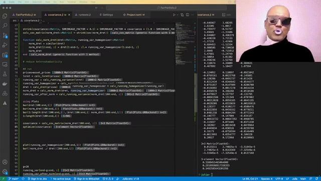Open the main branch selector in status bar
Screen dimensions: 321x181
(14, 179)
